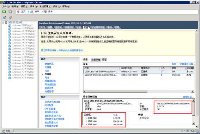
Task: Click the first 清单 inventory icon in breadcrumb
Action: [32, 12]
